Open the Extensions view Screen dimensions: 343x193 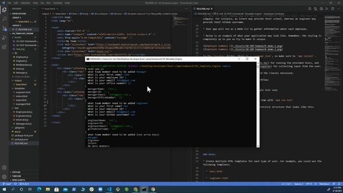coord(4,47)
